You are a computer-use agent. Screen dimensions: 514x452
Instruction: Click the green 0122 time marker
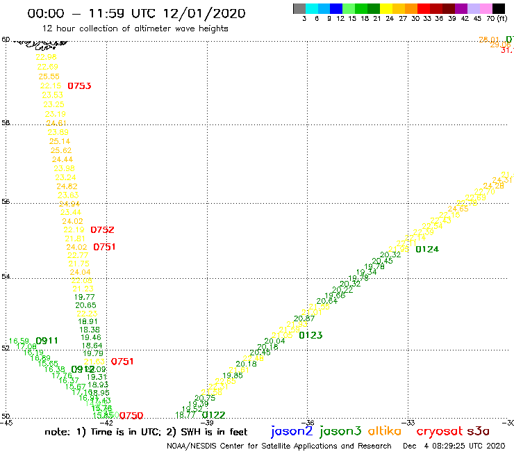(x=214, y=415)
